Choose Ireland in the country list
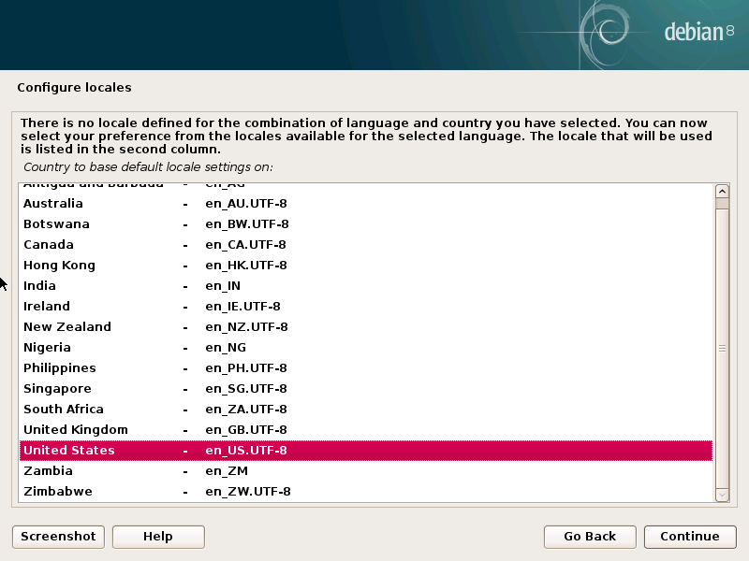Image resolution: width=749 pixels, height=561 pixels. click(x=47, y=307)
